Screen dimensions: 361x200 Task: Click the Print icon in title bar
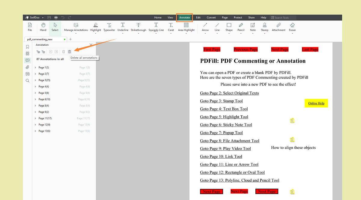pyautogui.click(x=56, y=18)
